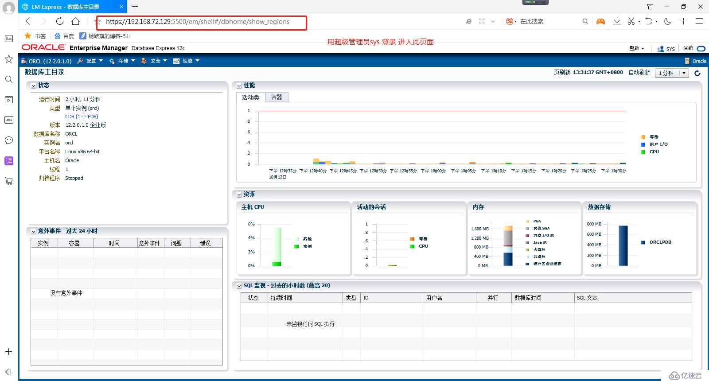Collapse the 资源 section

239,194
